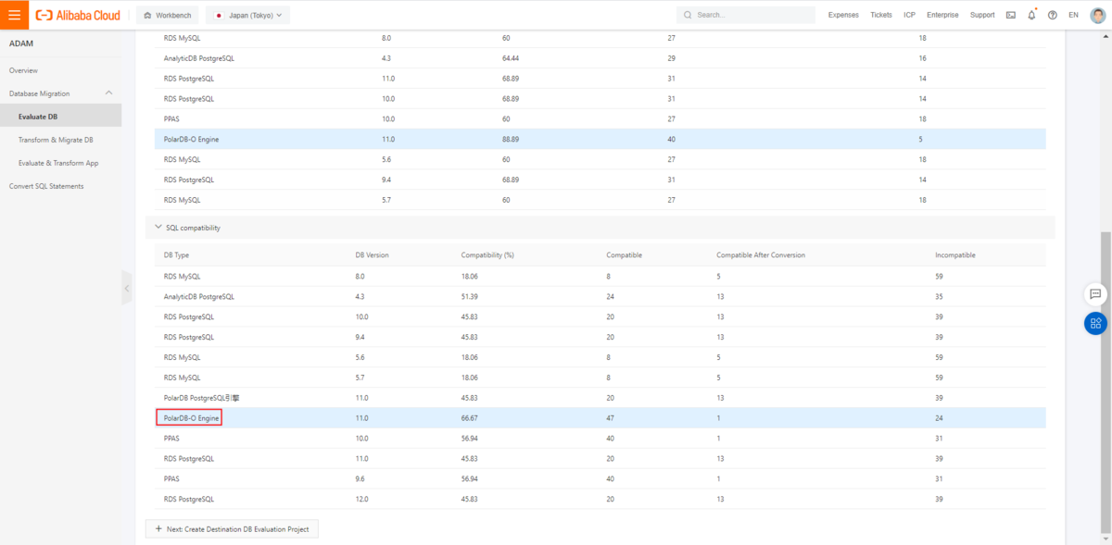Open the Tickets link

(x=881, y=15)
